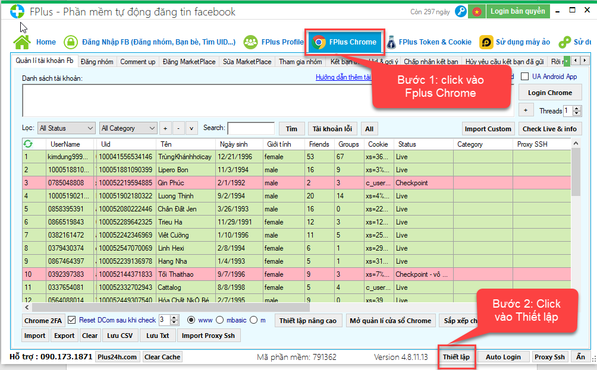
Task: Click the green lock Đăng Nhập FB icon
Action: 70,42
